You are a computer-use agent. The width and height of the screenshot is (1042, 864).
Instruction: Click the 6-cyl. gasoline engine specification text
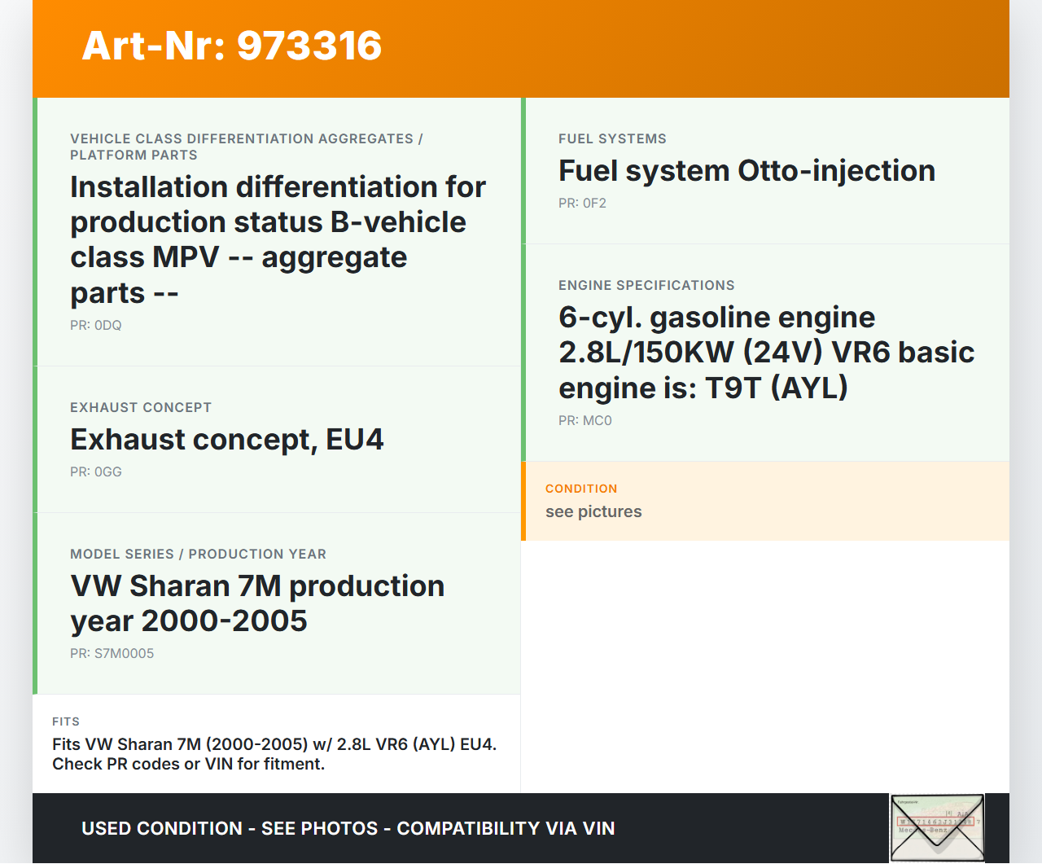tap(766, 353)
